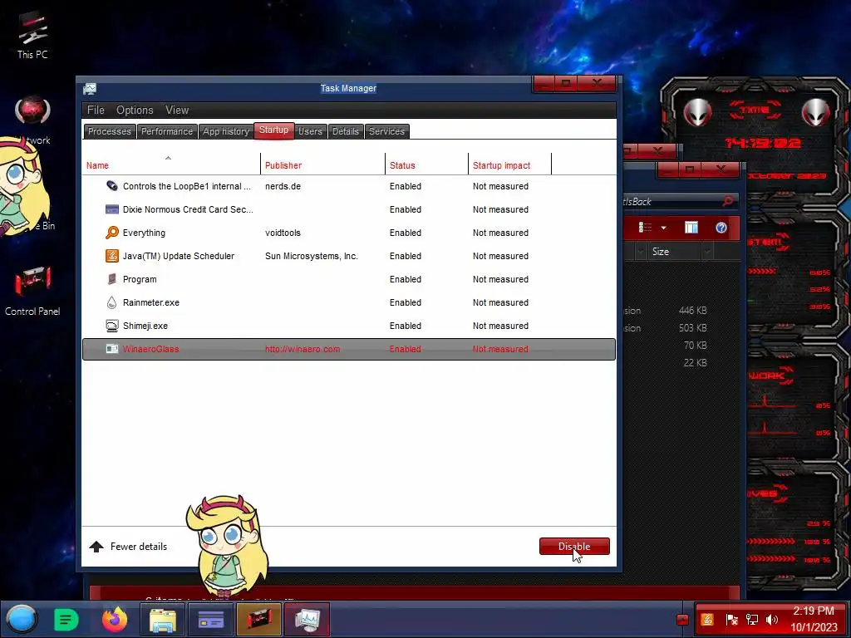This screenshot has height=638, width=851.
Task: Click the Disable button
Action: (x=574, y=547)
